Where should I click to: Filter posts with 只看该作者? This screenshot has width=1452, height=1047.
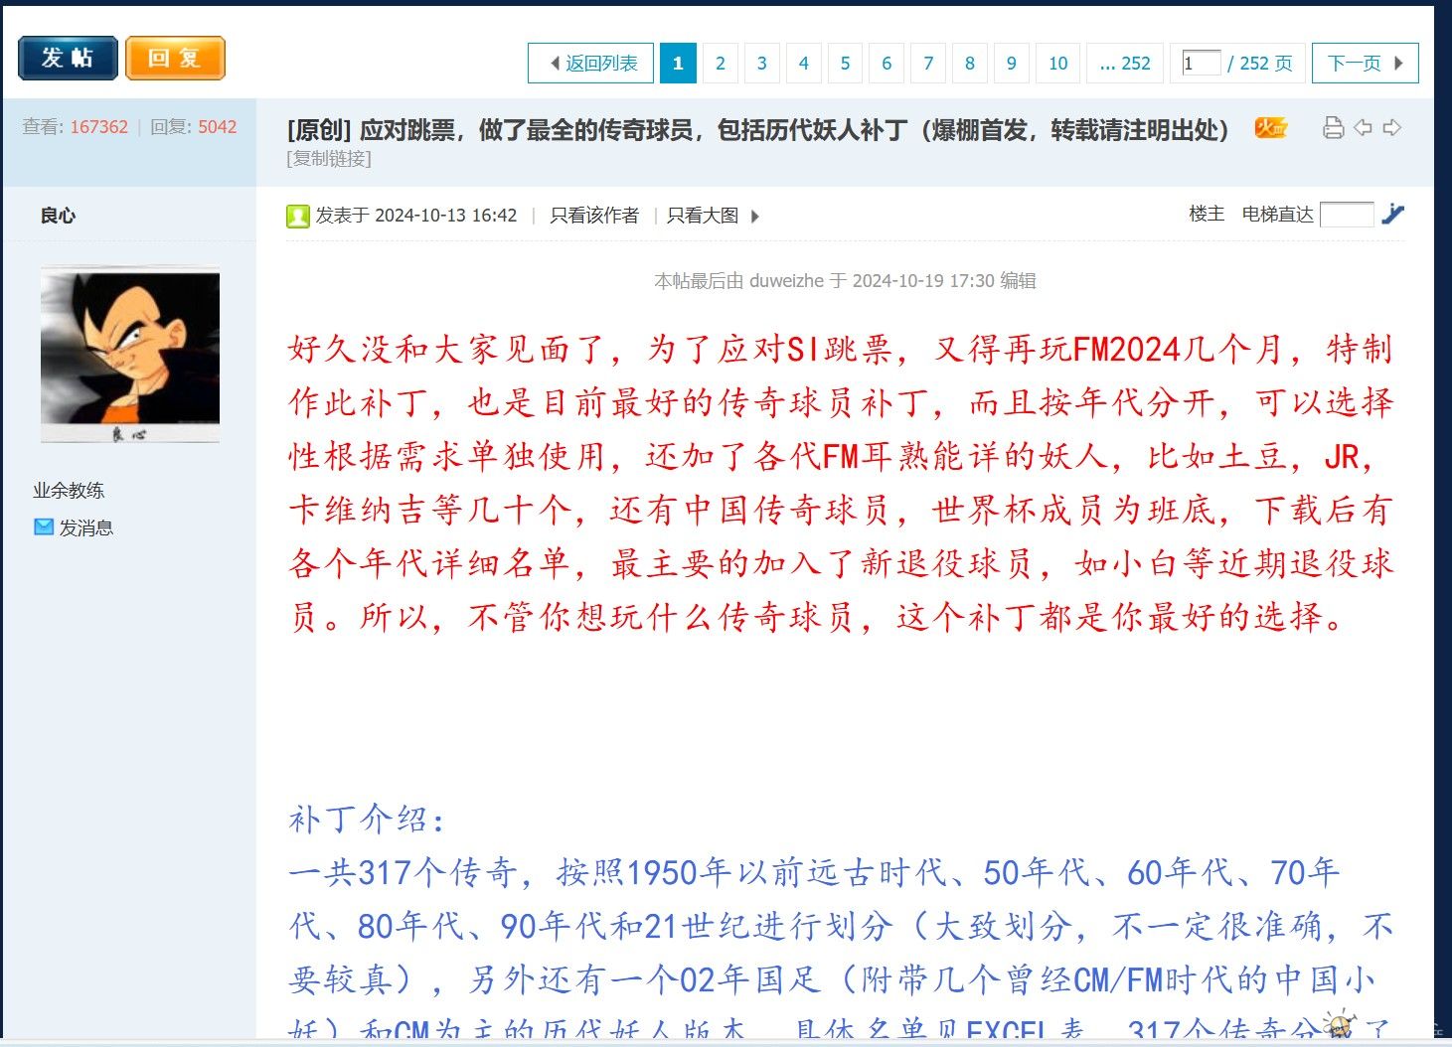(x=594, y=216)
